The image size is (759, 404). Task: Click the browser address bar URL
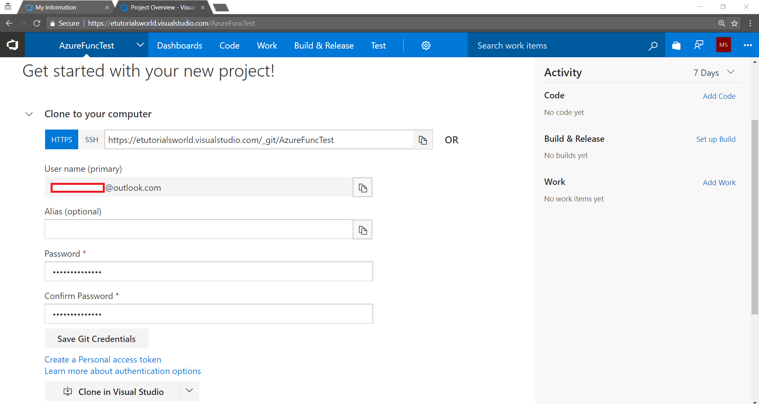click(171, 23)
